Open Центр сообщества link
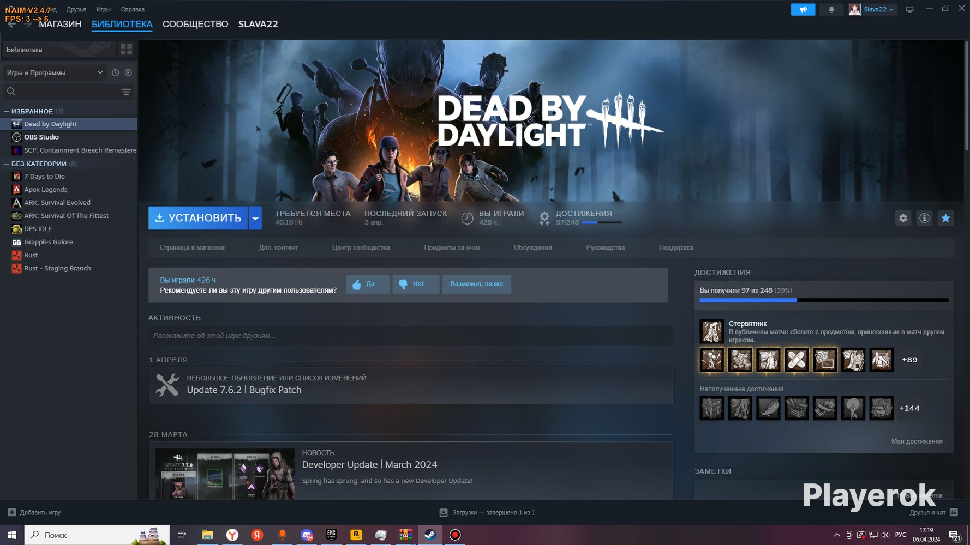The image size is (970, 545). (361, 247)
